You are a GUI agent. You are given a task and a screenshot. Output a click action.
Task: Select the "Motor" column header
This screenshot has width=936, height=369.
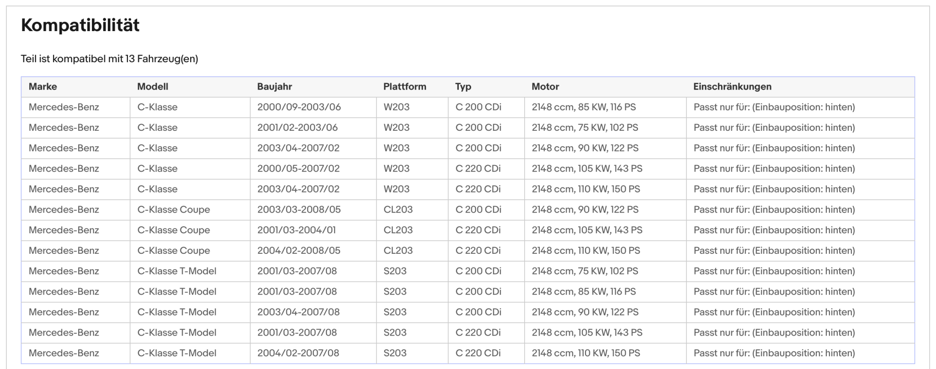point(545,86)
